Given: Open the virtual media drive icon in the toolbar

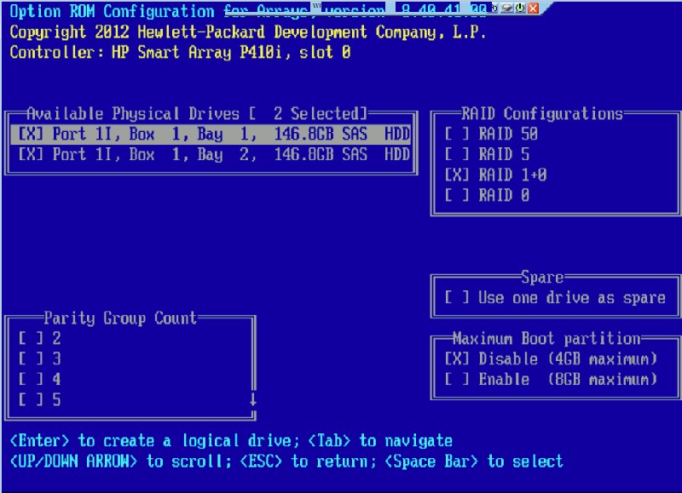Looking at the screenshot, I should pyautogui.click(x=506, y=8).
